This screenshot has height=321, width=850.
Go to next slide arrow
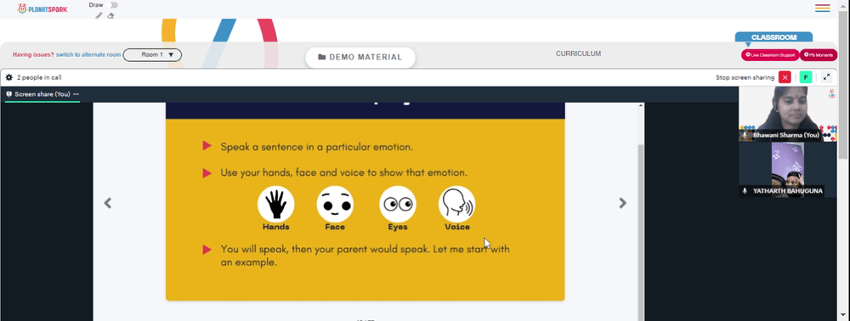[x=623, y=203]
